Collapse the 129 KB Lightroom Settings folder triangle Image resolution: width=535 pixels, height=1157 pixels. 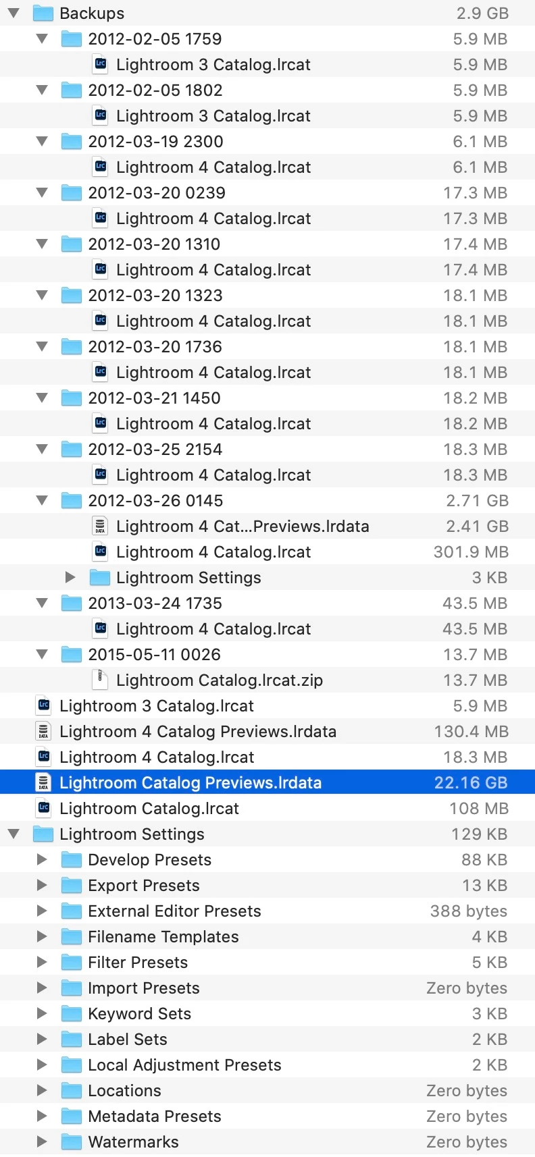pos(14,834)
